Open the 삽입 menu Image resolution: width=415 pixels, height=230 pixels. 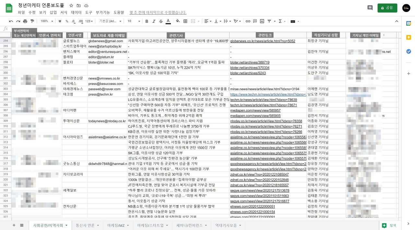click(x=53, y=12)
